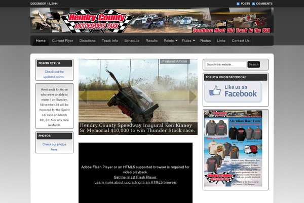The image size is (304, 203).
Task: Open the Photos nav item
Action: 205,41
